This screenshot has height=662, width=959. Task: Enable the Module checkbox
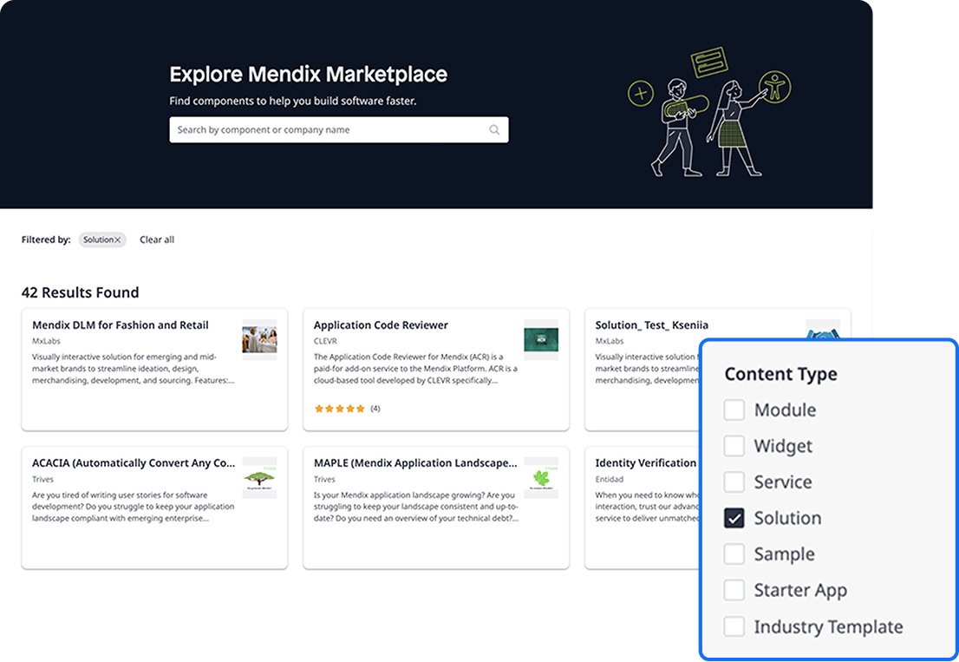click(734, 410)
